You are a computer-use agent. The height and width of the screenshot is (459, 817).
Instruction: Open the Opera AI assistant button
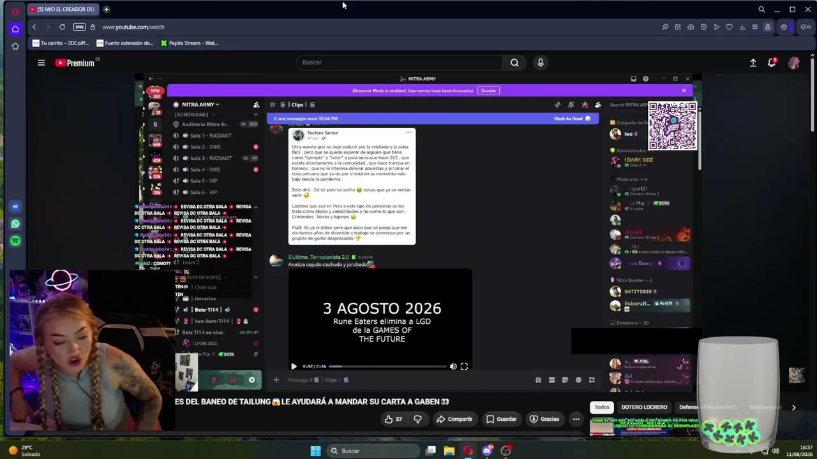pos(805,27)
